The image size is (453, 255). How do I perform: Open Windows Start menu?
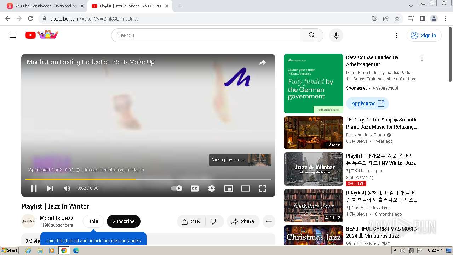coord(10,250)
